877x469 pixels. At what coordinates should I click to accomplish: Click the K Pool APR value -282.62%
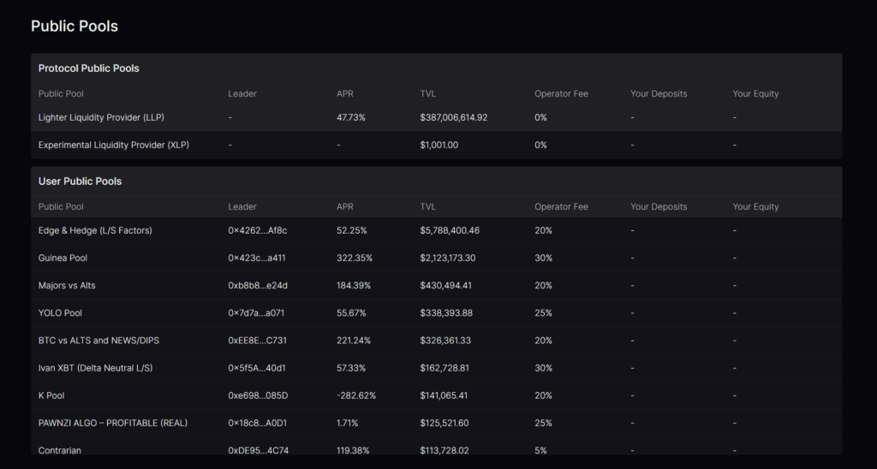(356, 395)
